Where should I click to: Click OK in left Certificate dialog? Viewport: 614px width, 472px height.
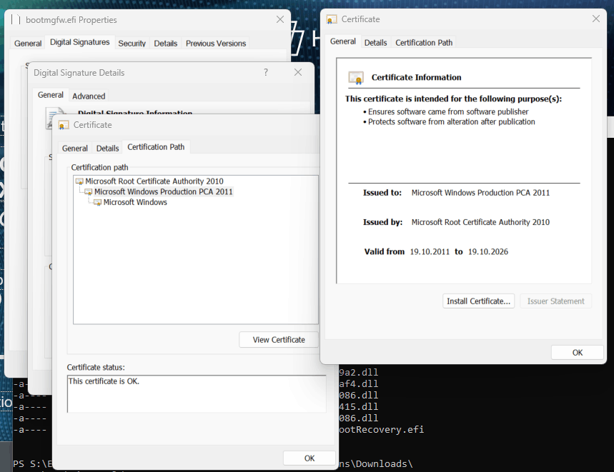point(310,458)
